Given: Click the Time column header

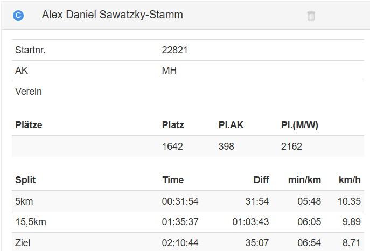Looking at the screenshot, I should coord(173,180).
